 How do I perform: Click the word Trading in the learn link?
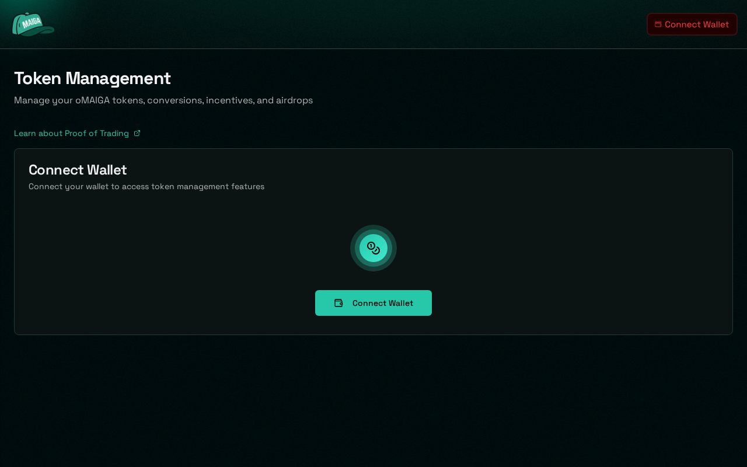(x=114, y=133)
